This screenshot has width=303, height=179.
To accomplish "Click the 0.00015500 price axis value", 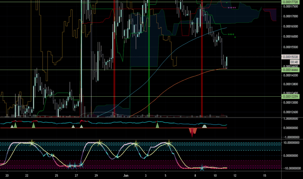I will 290,47.
